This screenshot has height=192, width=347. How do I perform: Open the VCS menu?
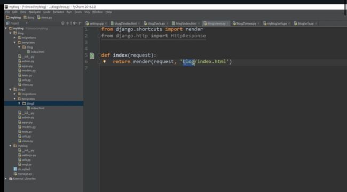[x=87, y=12]
